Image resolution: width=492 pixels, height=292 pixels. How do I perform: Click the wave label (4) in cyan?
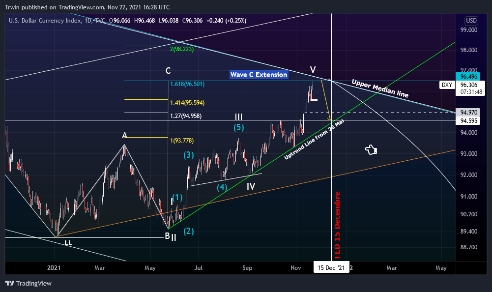tap(222, 187)
